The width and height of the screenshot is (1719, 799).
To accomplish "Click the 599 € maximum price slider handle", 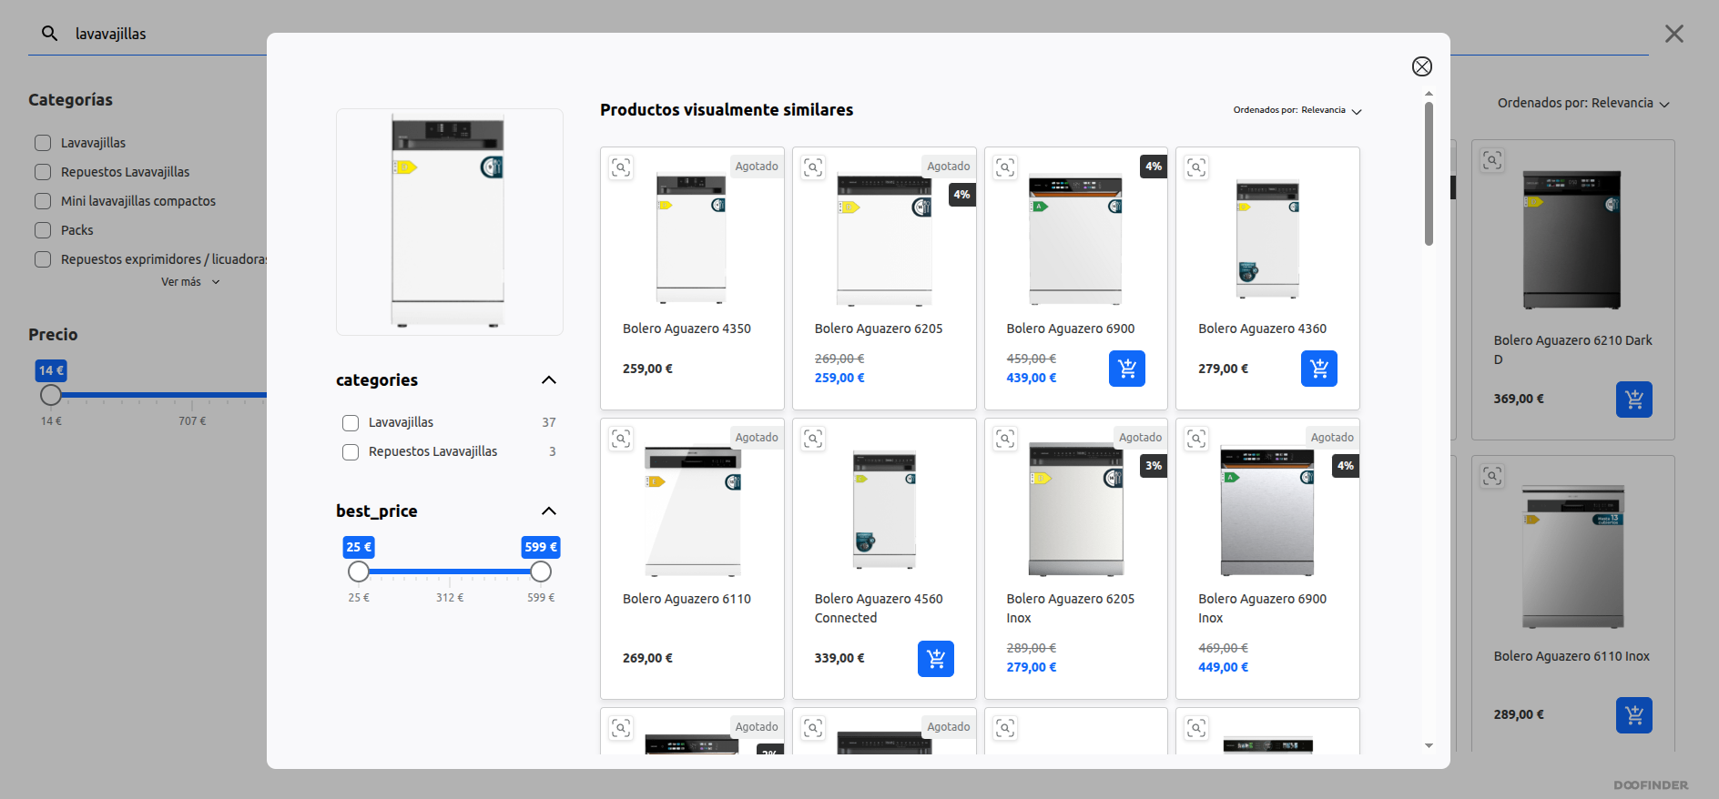I will (541, 571).
